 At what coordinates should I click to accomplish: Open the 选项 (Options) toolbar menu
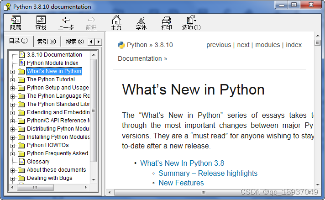tap(191, 23)
